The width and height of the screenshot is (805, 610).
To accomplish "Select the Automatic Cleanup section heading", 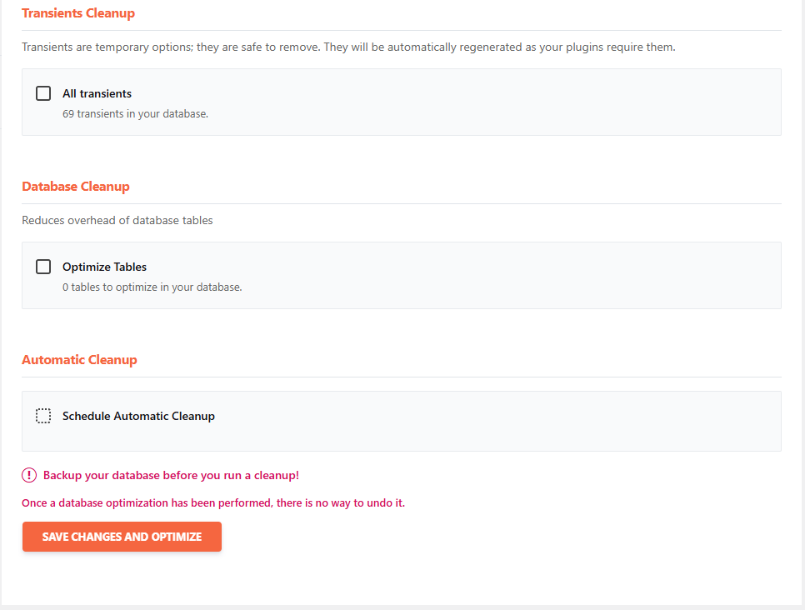I will pyautogui.click(x=79, y=360).
